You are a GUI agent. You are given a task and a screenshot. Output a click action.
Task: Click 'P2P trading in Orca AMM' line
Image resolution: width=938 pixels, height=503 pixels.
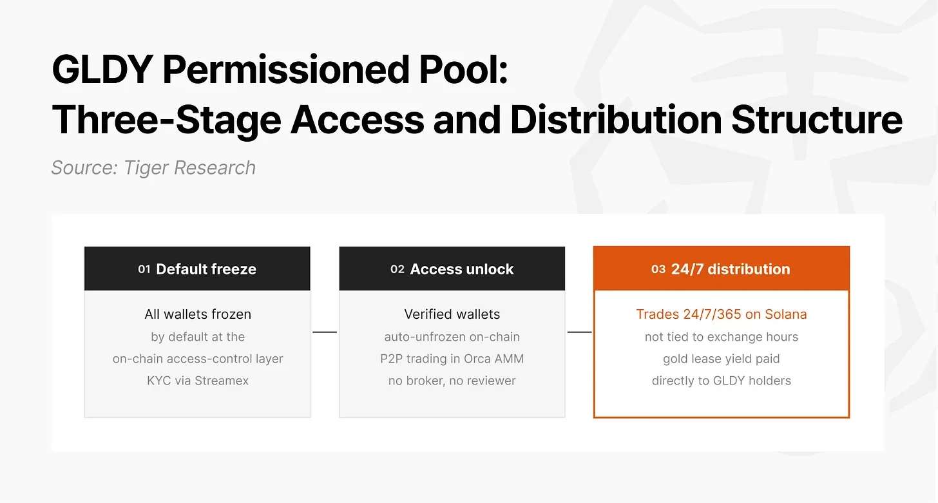[452, 359]
